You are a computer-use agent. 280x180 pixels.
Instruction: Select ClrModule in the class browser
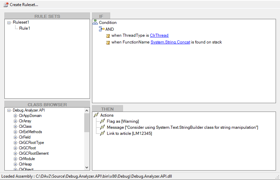click(x=27, y=159)
